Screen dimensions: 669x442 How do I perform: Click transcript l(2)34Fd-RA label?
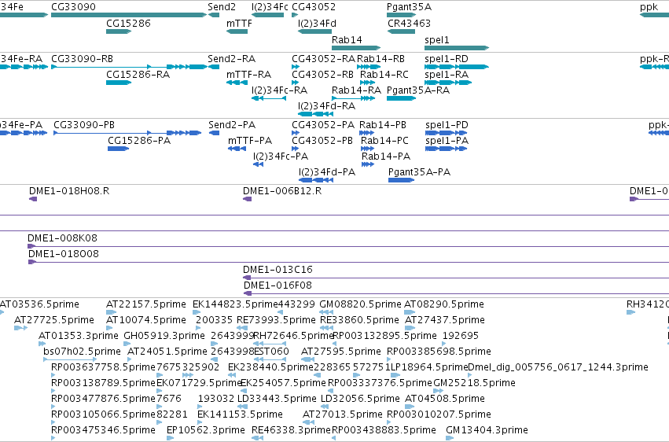pyautogui.click(x=327, y=106)
